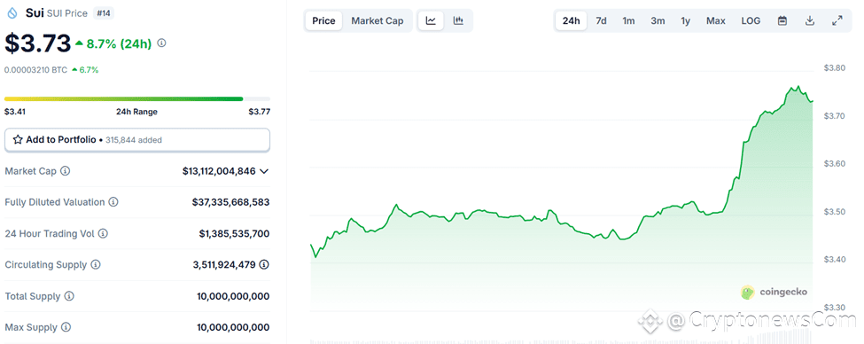Click the $3.50 y-axis label
The width and height of the screenshot is (864, 344).
(x=834, y=212)
